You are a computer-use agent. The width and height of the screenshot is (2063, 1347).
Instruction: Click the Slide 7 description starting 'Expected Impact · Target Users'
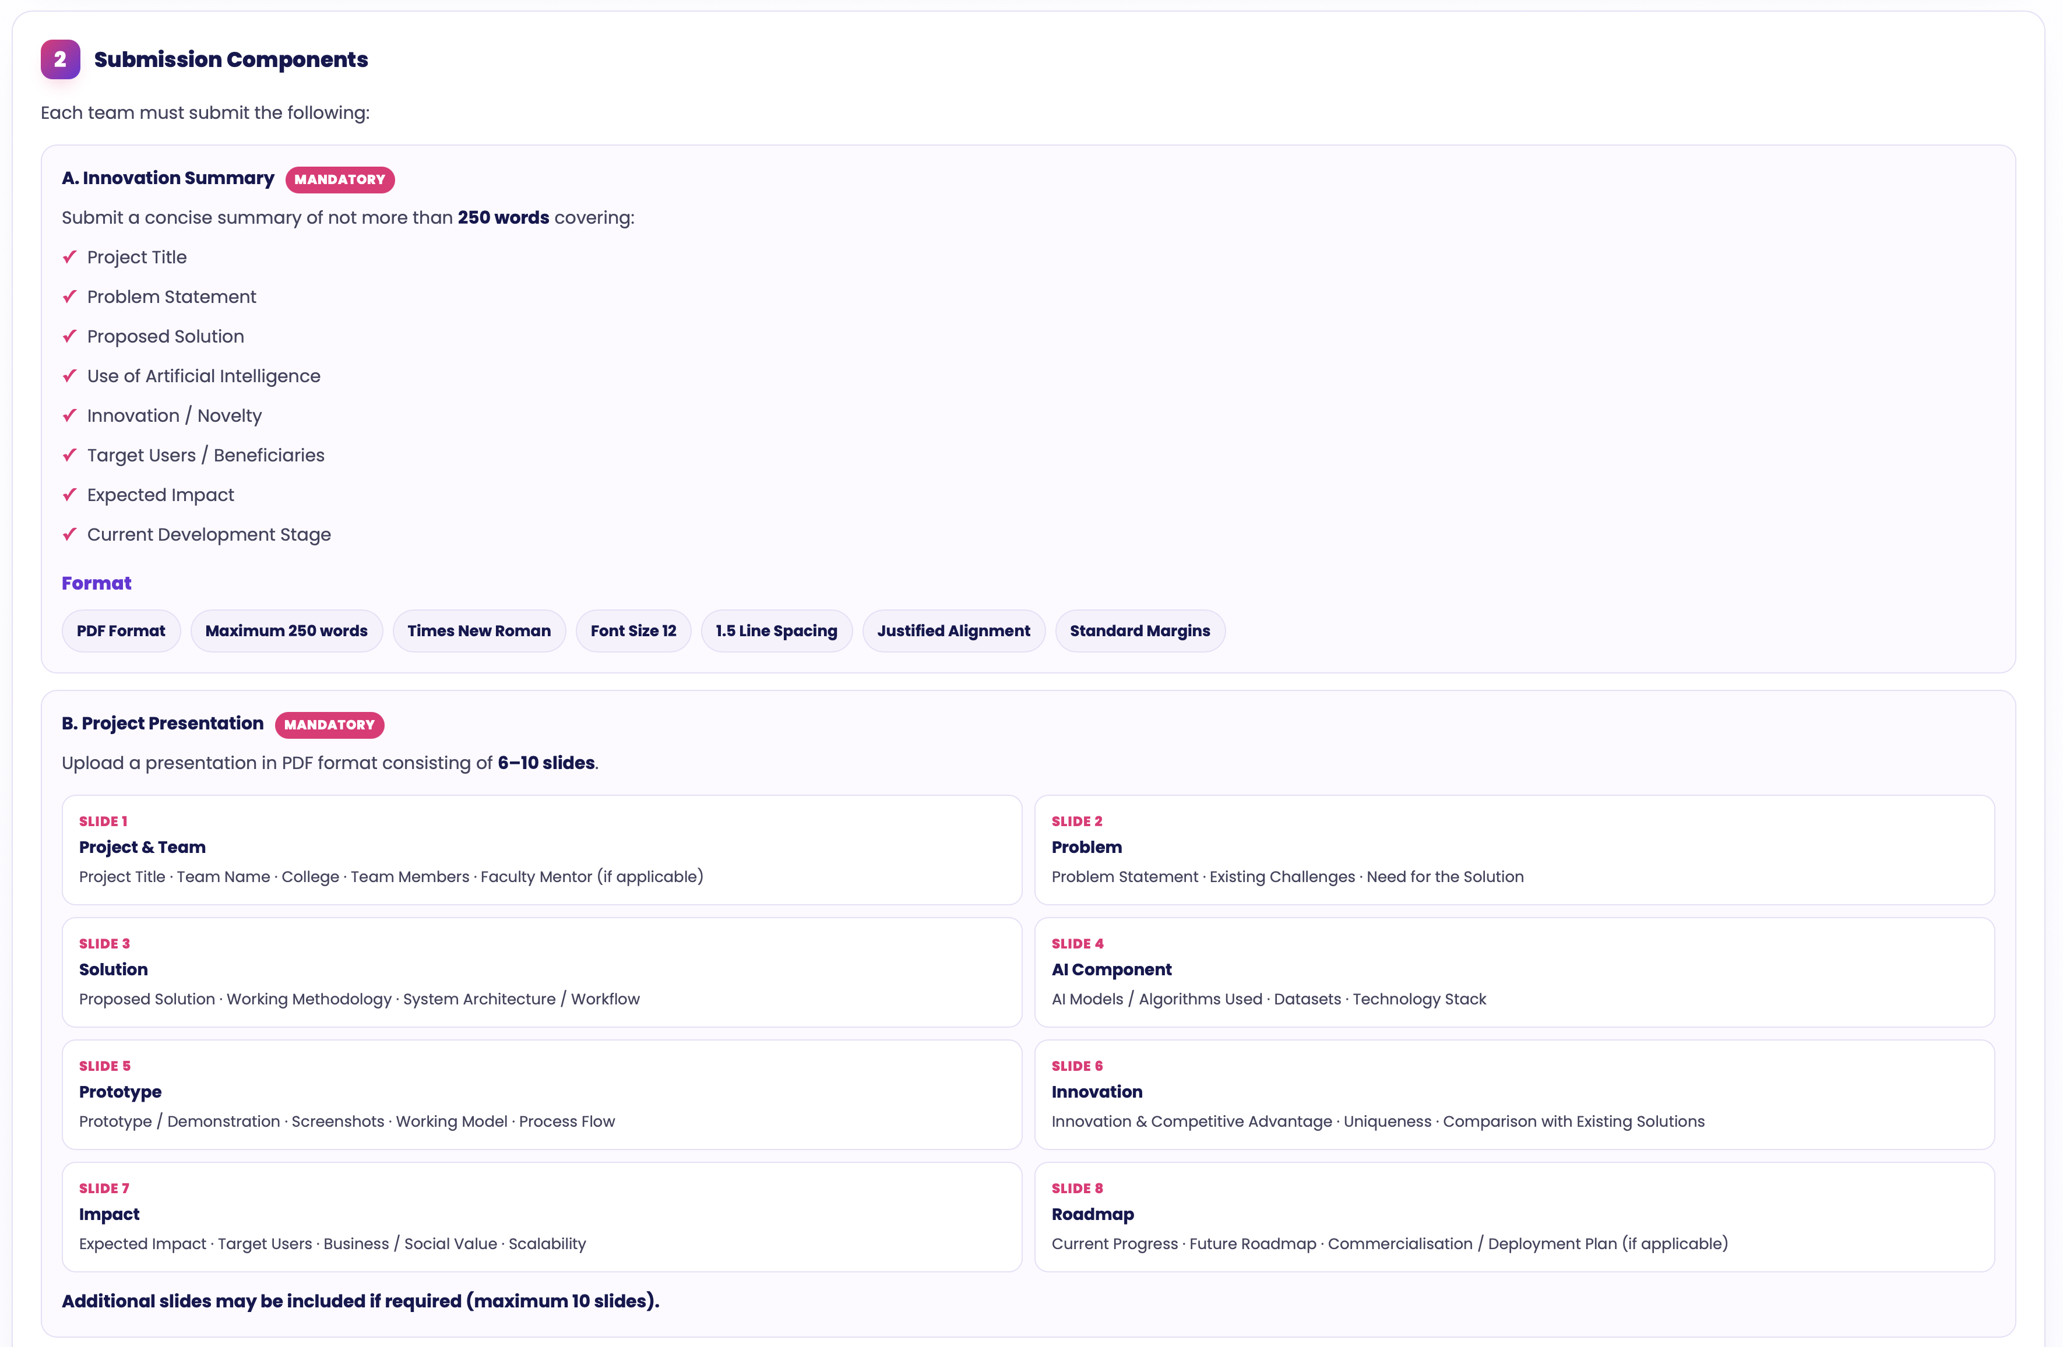click(x=333, y=1243)
